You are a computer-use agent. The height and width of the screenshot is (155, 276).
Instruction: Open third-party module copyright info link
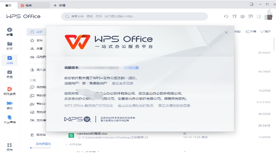coord(174,106)
